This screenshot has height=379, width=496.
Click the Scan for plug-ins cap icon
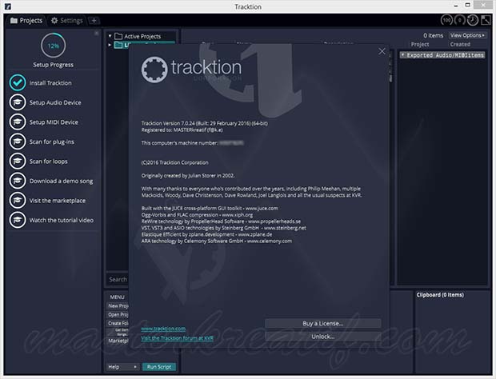[18, 142]
